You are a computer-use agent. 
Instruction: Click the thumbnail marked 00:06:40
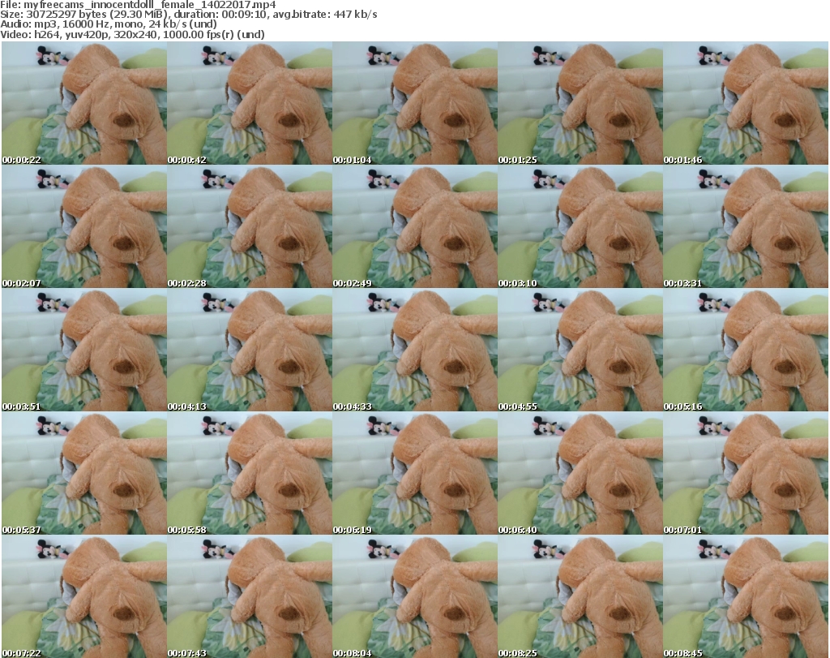pos(580,473)
